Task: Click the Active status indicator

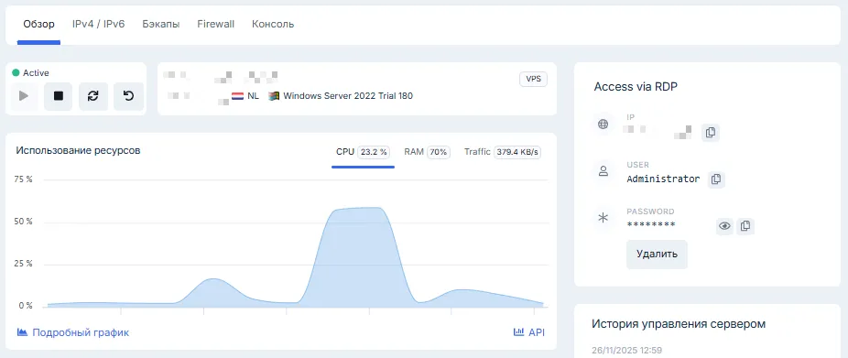Action: click(30, 73)
